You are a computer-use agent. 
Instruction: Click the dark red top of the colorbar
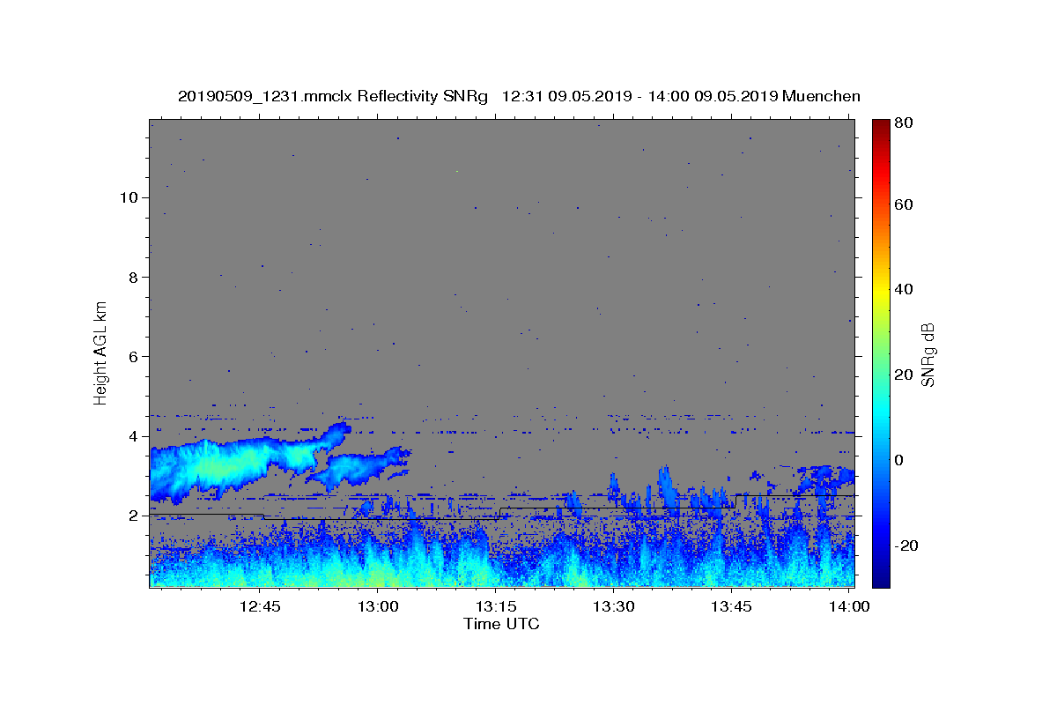pyautogui.click(x=881, y=128)
